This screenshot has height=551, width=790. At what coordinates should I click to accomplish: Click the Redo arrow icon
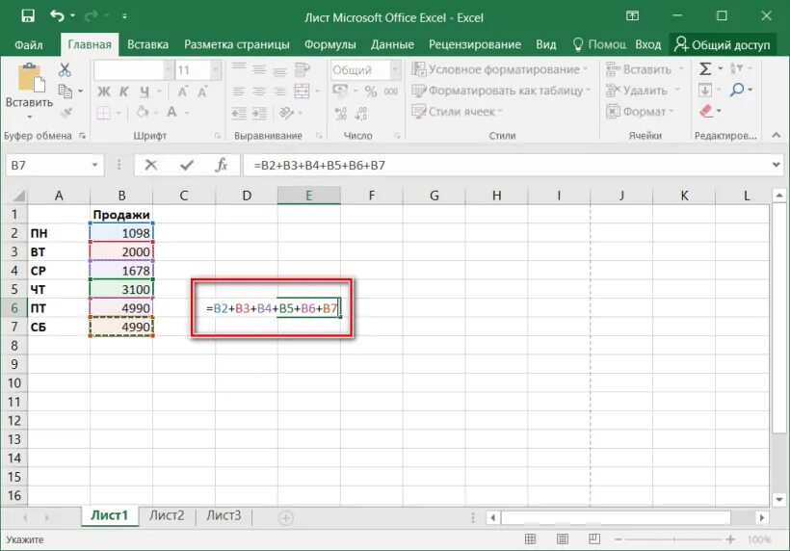pos(92,16)
